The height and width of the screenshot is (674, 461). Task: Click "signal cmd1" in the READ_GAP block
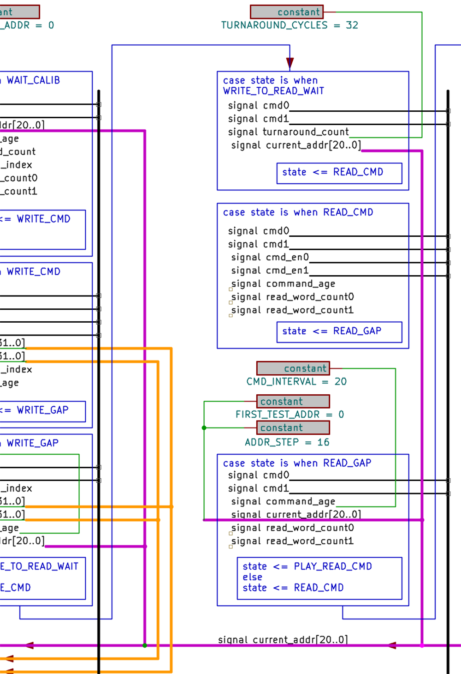pos(259,488)
